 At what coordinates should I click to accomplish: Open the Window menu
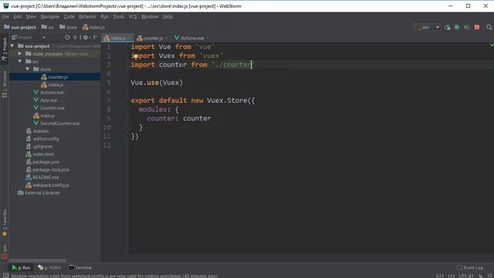tap(150, 17)
